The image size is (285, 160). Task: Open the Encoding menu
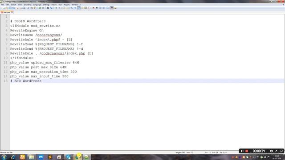point(28,5)
